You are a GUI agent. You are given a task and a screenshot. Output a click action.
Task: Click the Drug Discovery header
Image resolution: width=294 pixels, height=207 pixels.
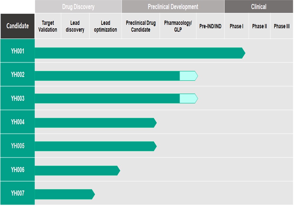pos(78,7)
